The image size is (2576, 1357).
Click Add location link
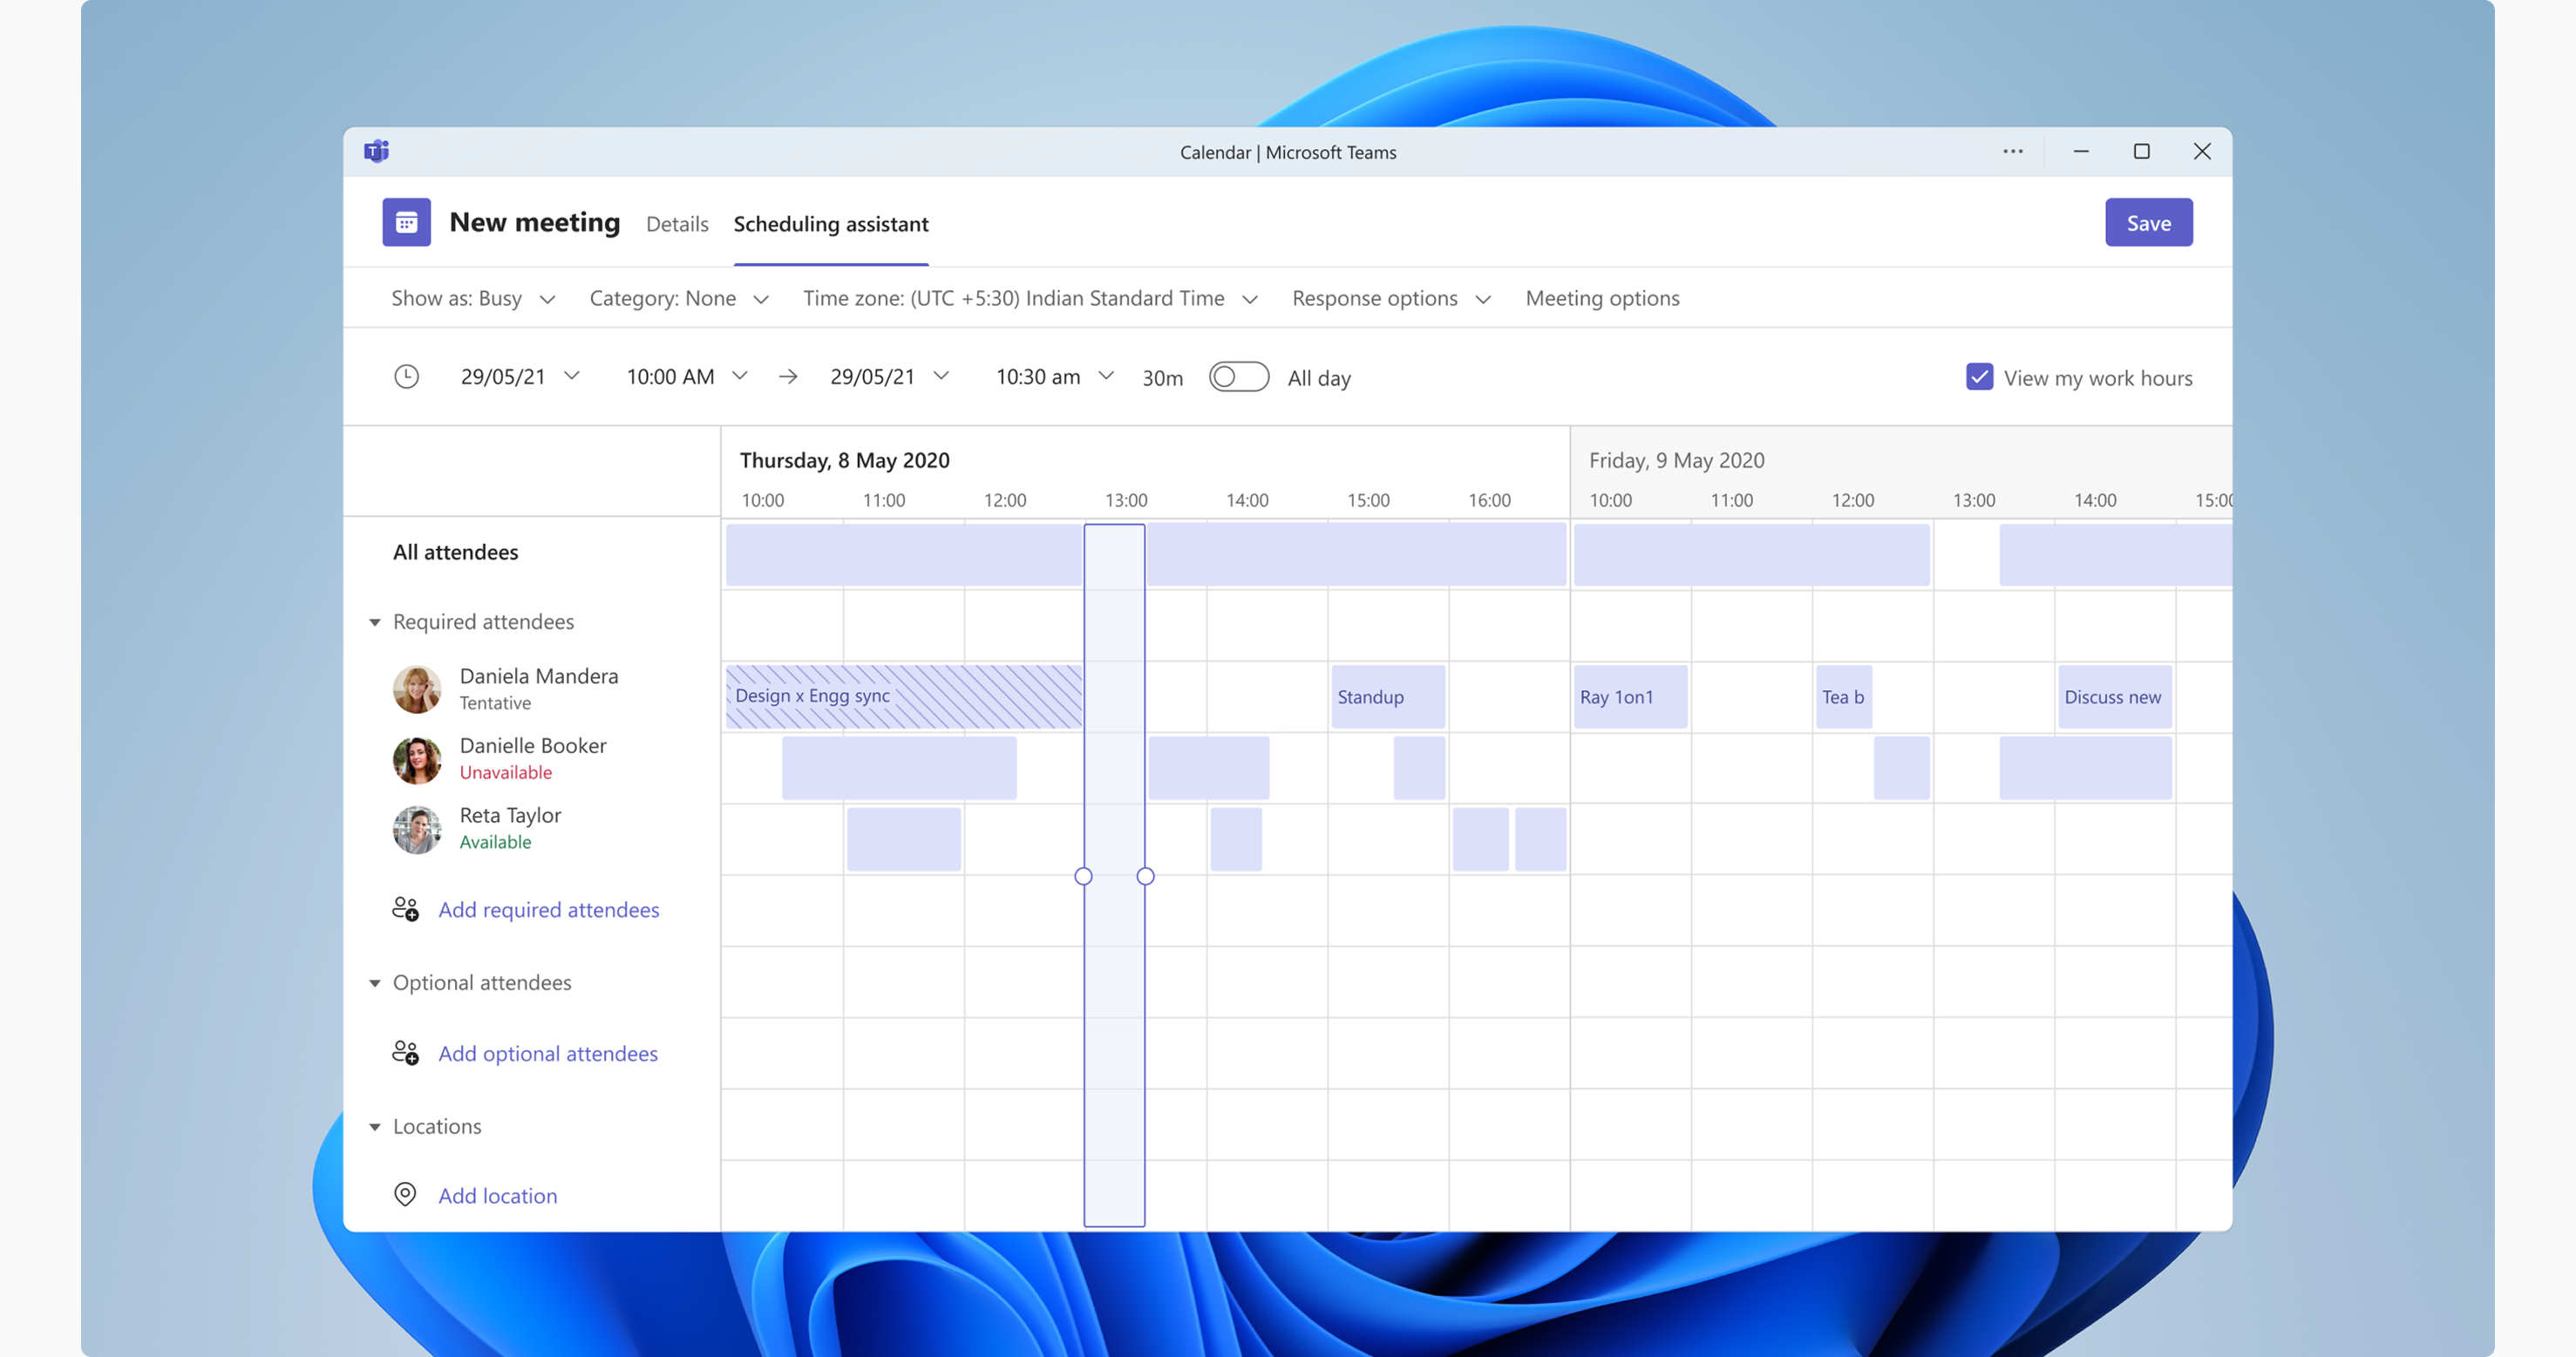tap(498, 1195)
